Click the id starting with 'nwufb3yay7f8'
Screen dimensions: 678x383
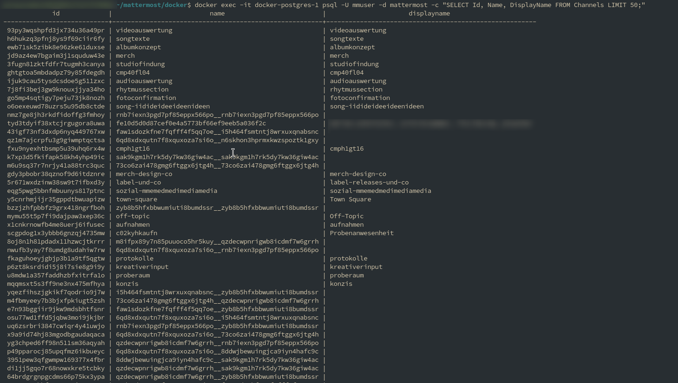[56, 250]
